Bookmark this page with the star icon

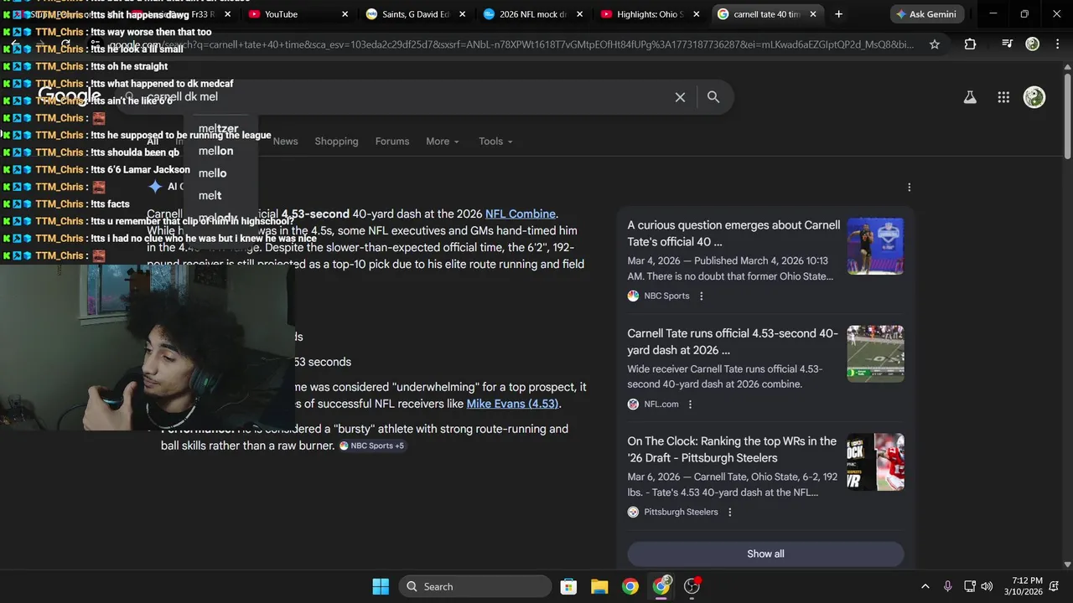pyautogui.click(x=935, y=44)
